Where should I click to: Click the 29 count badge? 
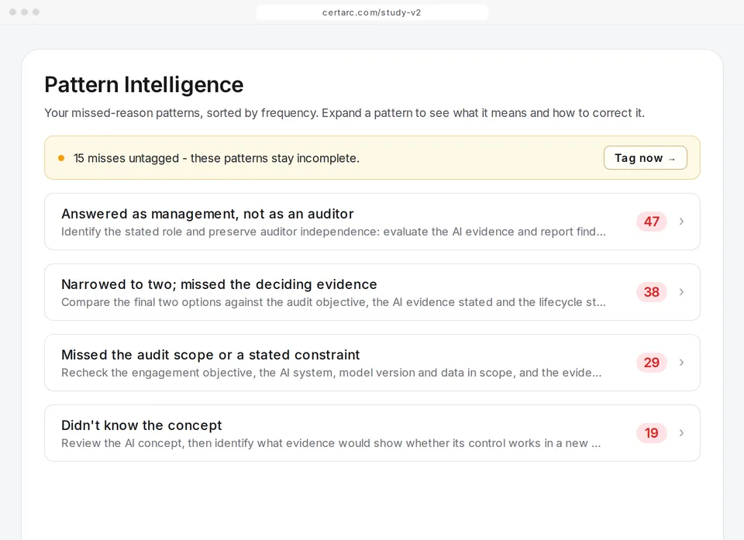(652, 363)
